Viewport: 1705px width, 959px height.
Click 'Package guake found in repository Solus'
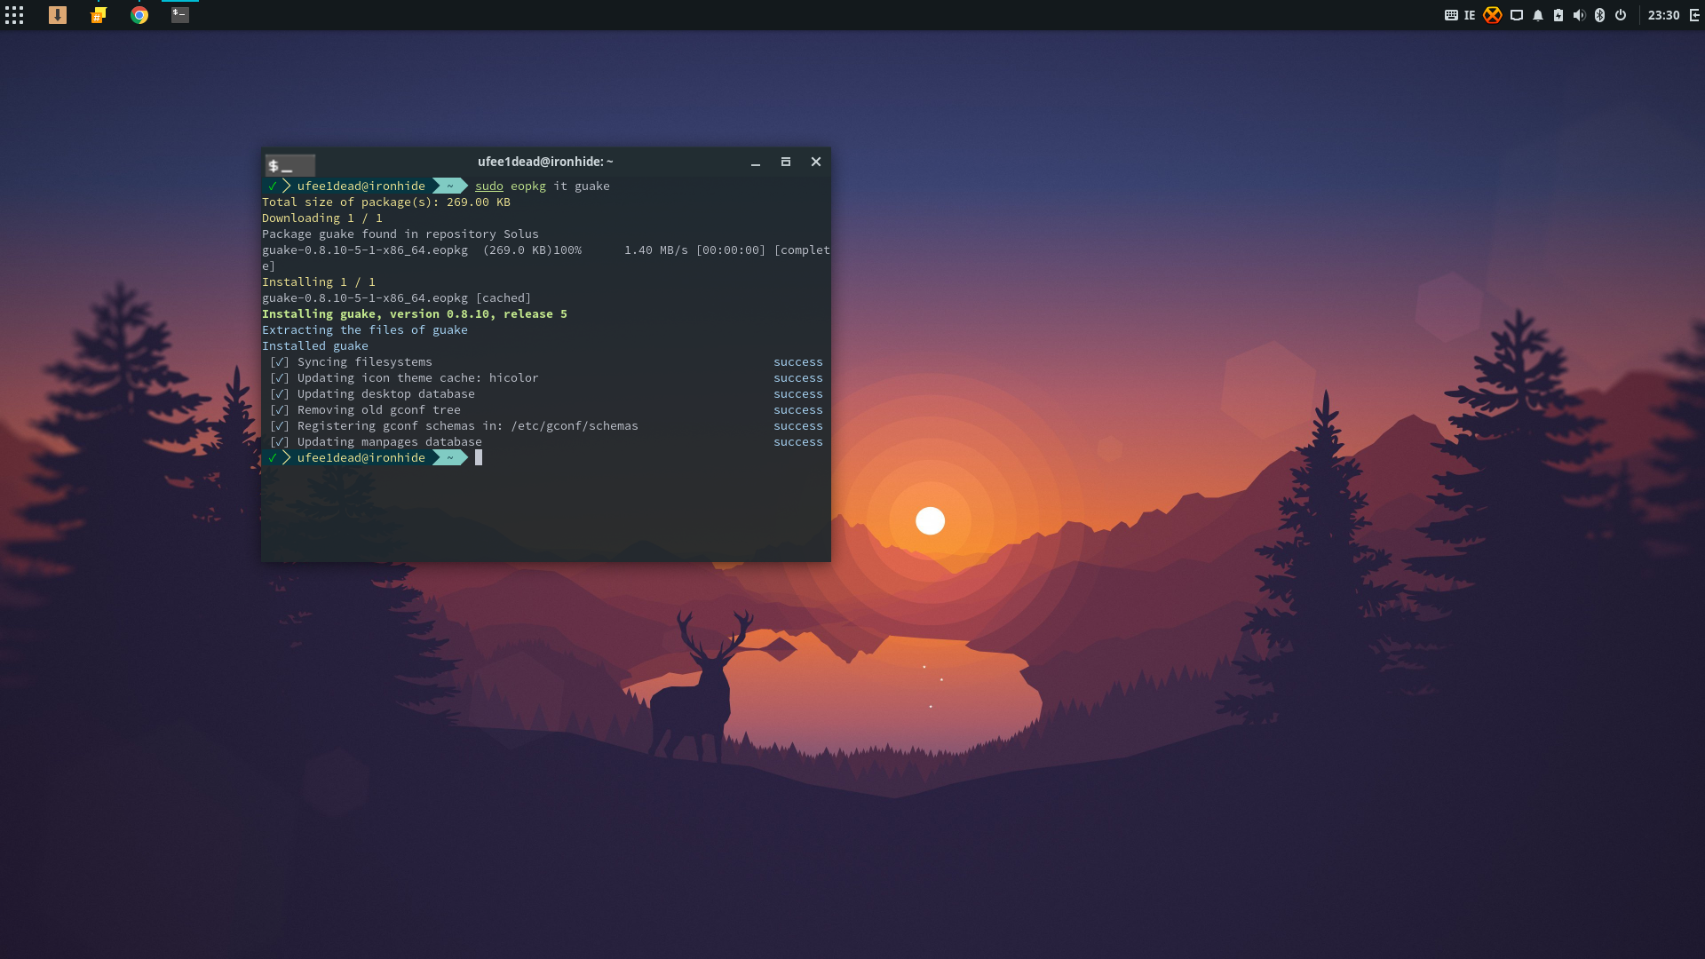[400, 234]
